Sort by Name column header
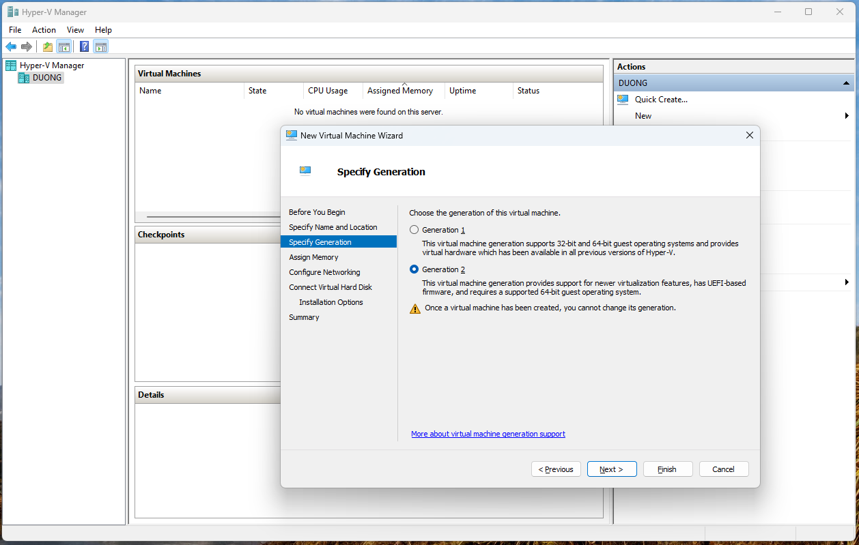Image resolution: width=859 pixels, height=545 pixels. [x=189, y=91]
